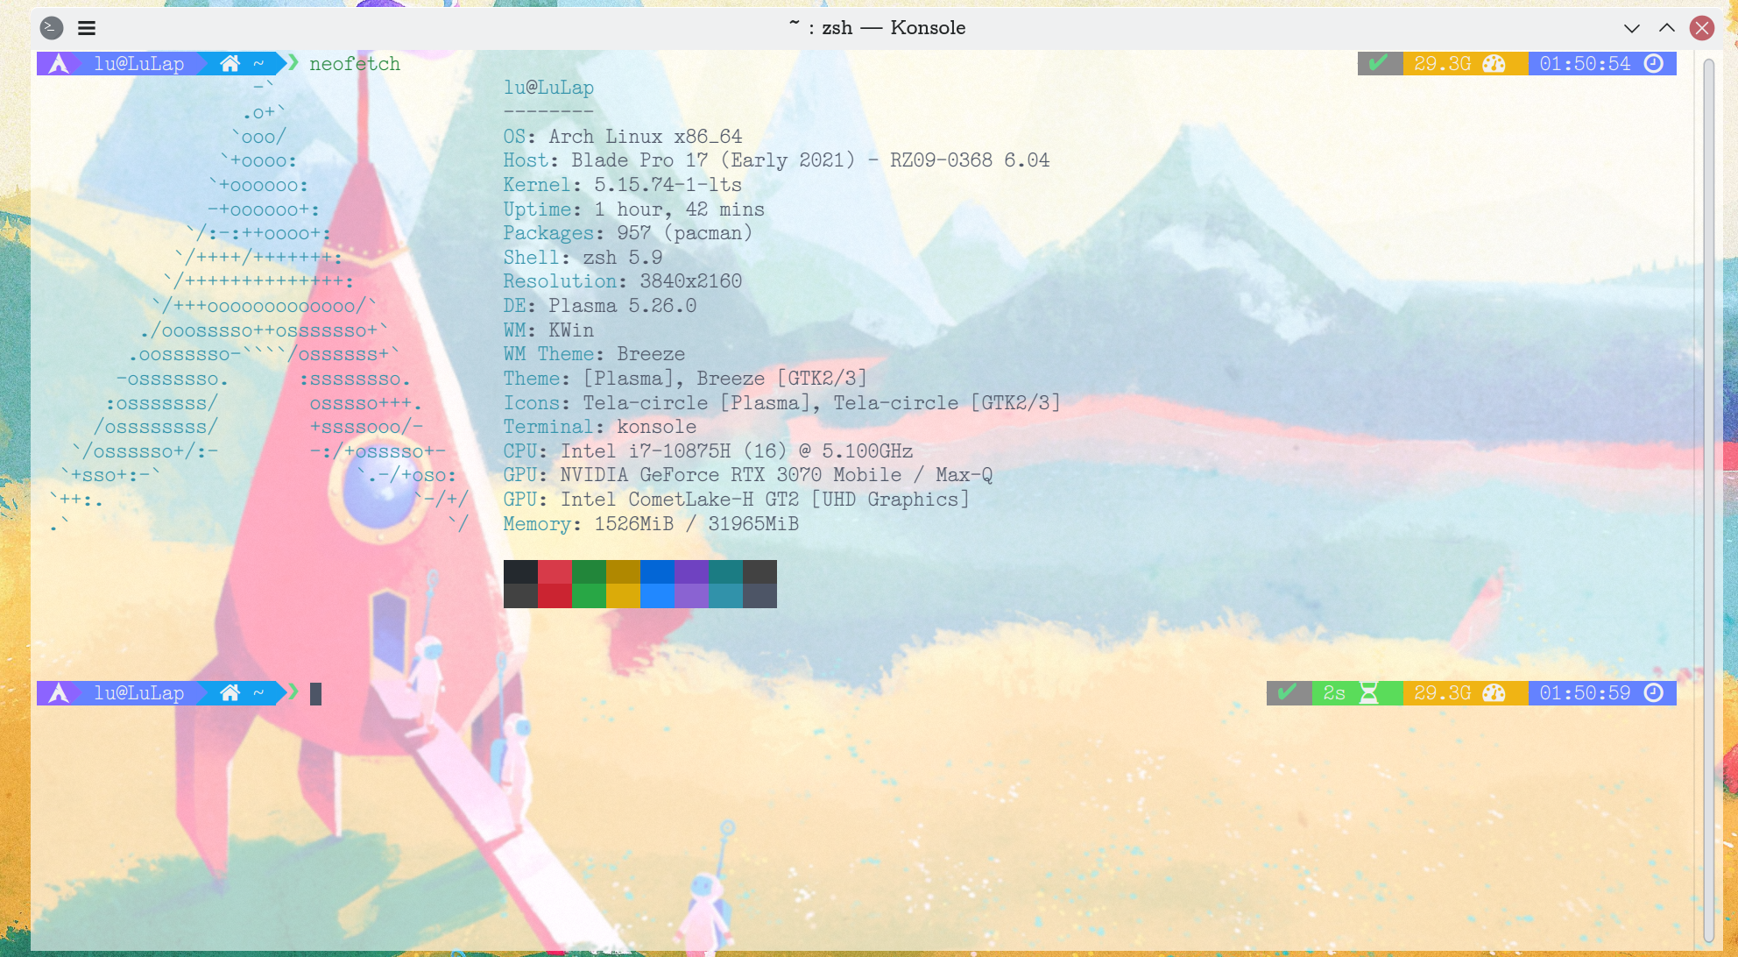The width and height of the screenshot is (1738, 957).
Task: Click the hourglass icon next to 2s
Action: (1368, 693)
